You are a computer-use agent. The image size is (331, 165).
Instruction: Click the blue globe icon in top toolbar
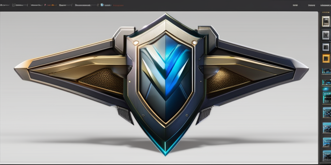tap(102, 5)
